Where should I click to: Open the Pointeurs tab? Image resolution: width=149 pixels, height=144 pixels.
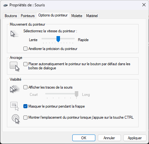[28, 16]
